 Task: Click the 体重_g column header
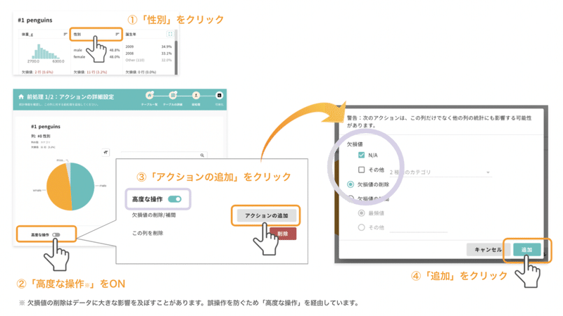tap(43, 34)
